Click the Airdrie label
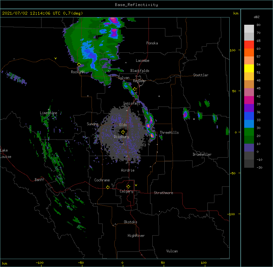The width and height of the screenshot is (273, 267). click(x=128, y=170)
